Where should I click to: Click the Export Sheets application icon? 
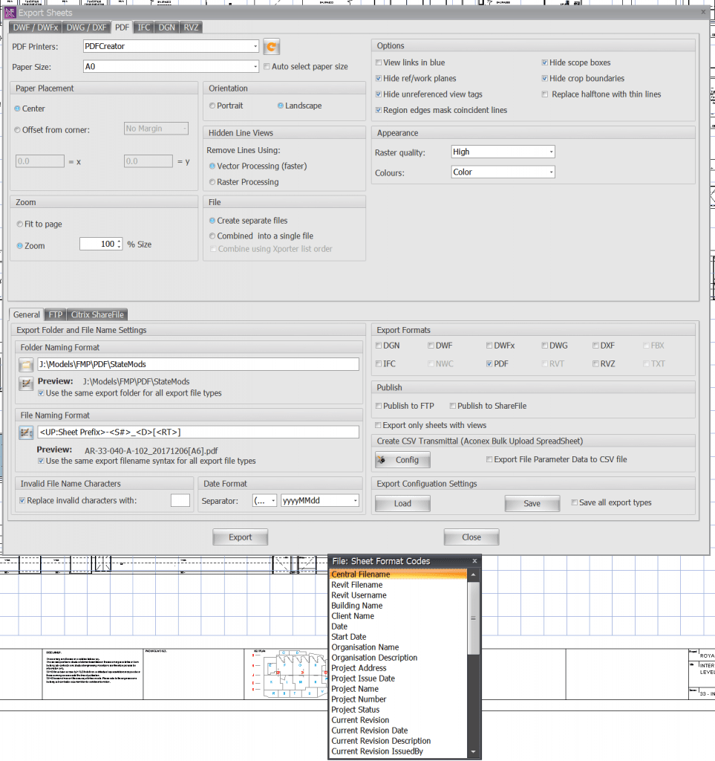pos(10,12)
